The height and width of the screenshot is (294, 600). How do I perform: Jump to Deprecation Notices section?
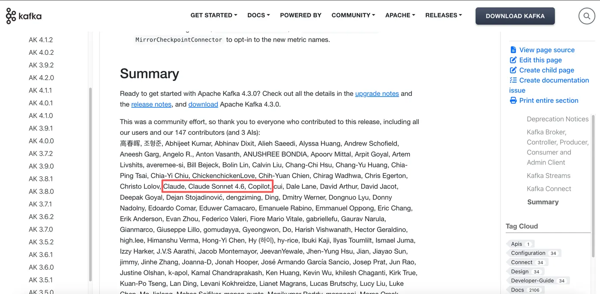558,119
